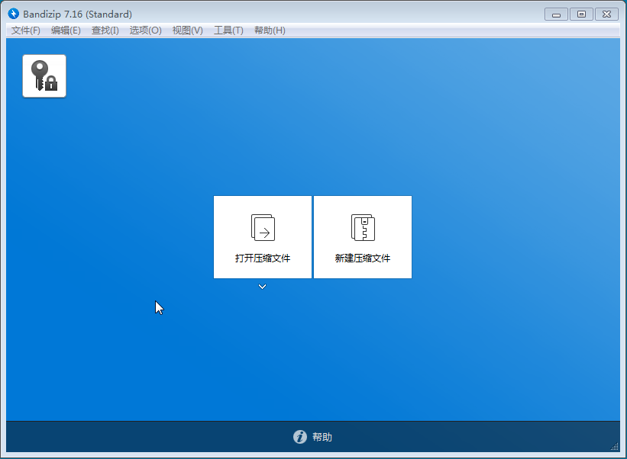The height and width of the screenshot is (459, 627).
Task: Click the key and lock password manager icon
Action: (x=44, y=75)
